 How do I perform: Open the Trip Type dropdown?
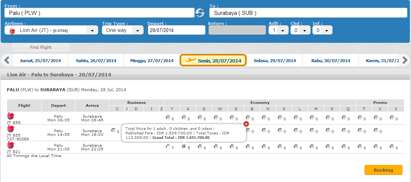pos(138,31)
